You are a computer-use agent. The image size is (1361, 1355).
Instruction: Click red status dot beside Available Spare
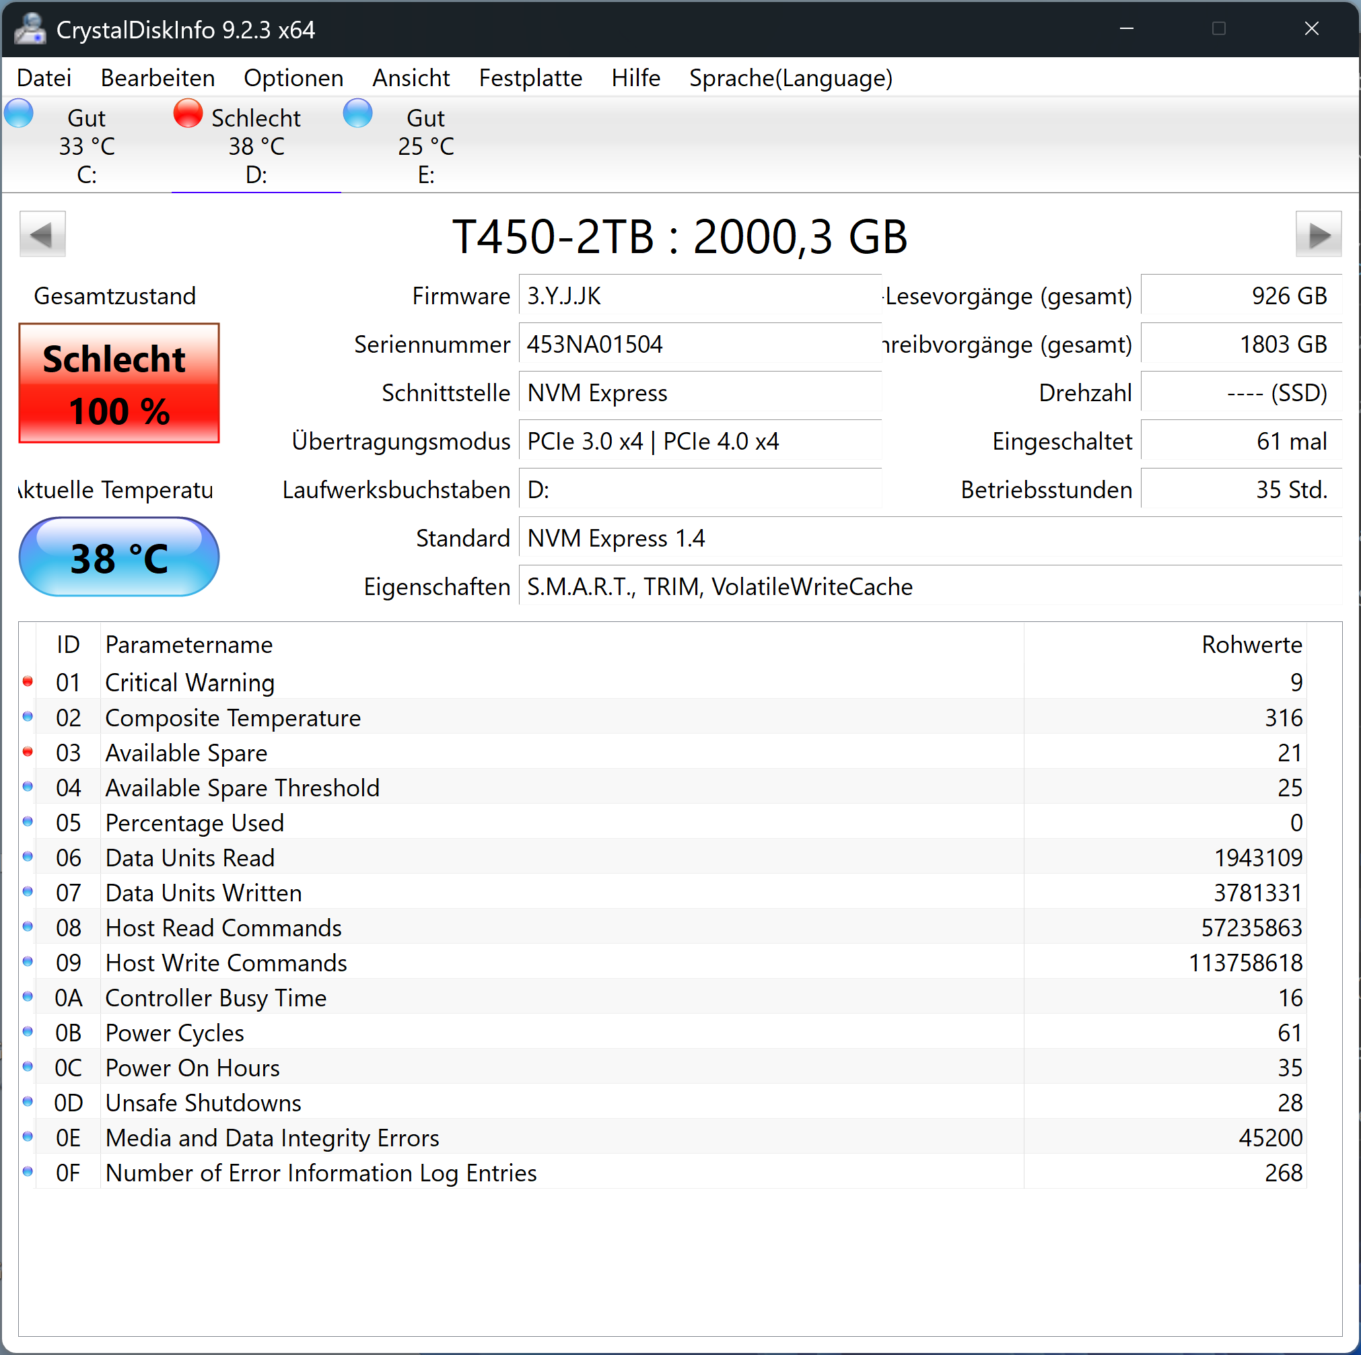(28, 752)
